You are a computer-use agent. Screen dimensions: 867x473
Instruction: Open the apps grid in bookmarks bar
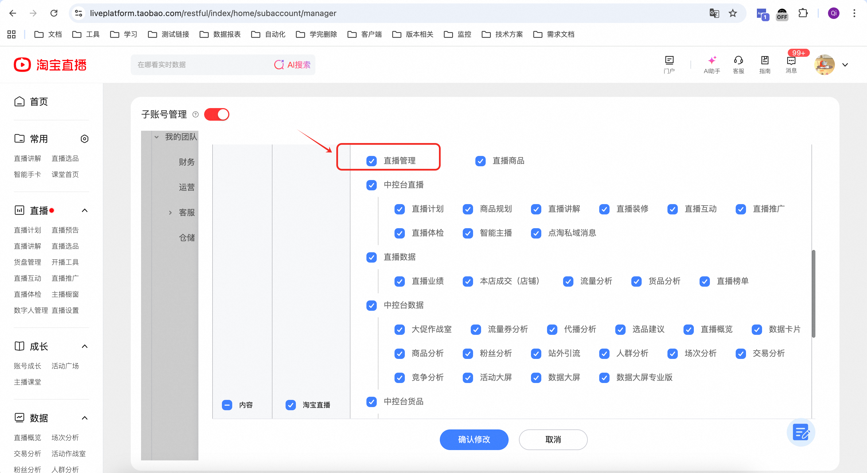11,34
